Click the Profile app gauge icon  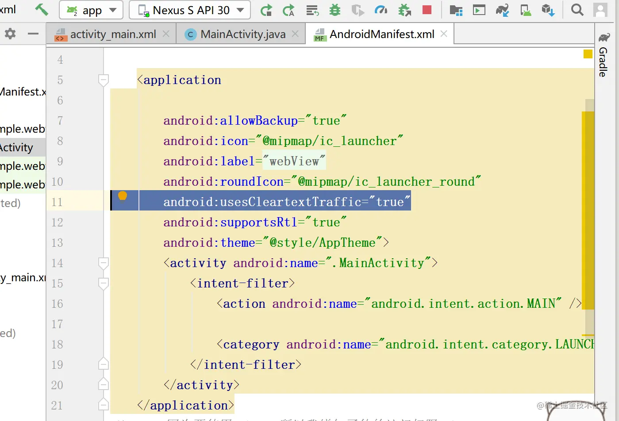[381, 10]
